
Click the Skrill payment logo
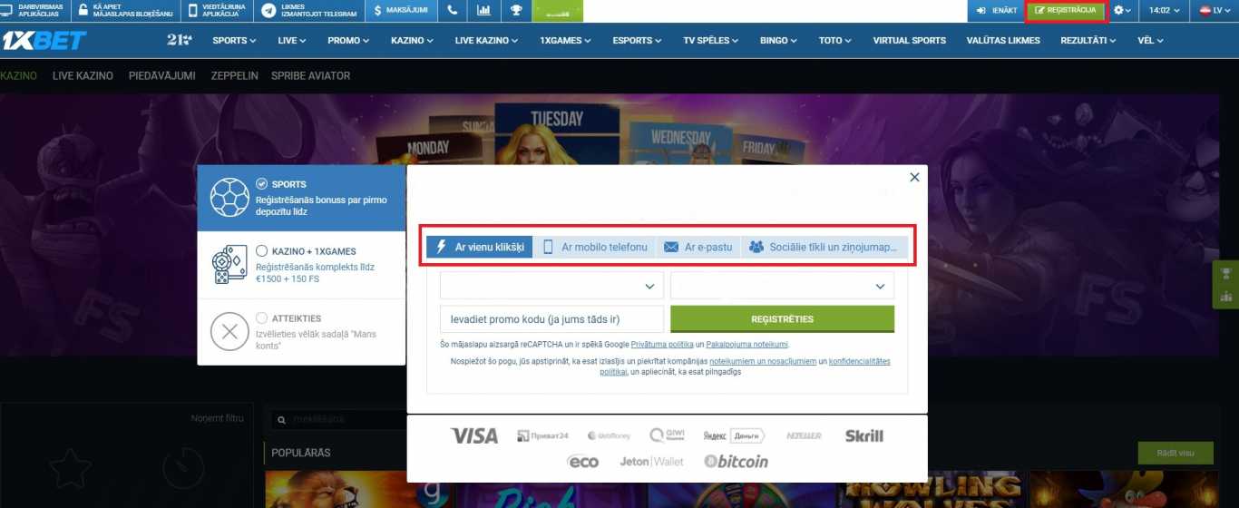864,436
